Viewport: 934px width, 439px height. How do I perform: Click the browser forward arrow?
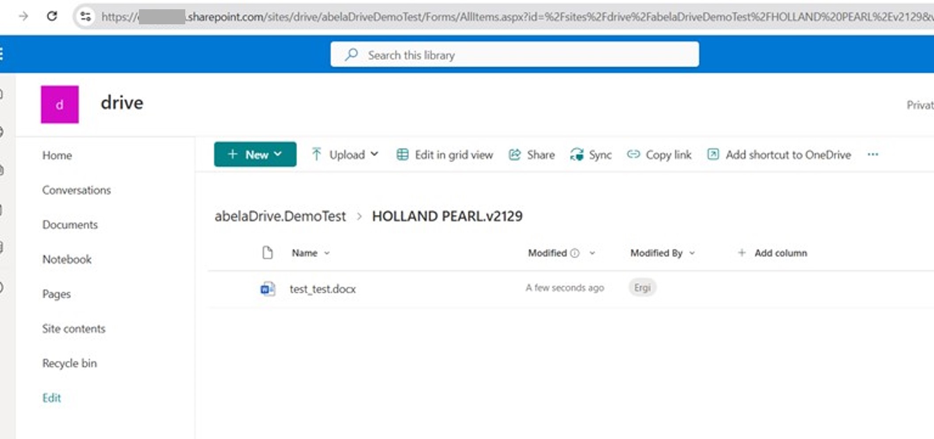[x=23, y=16]
